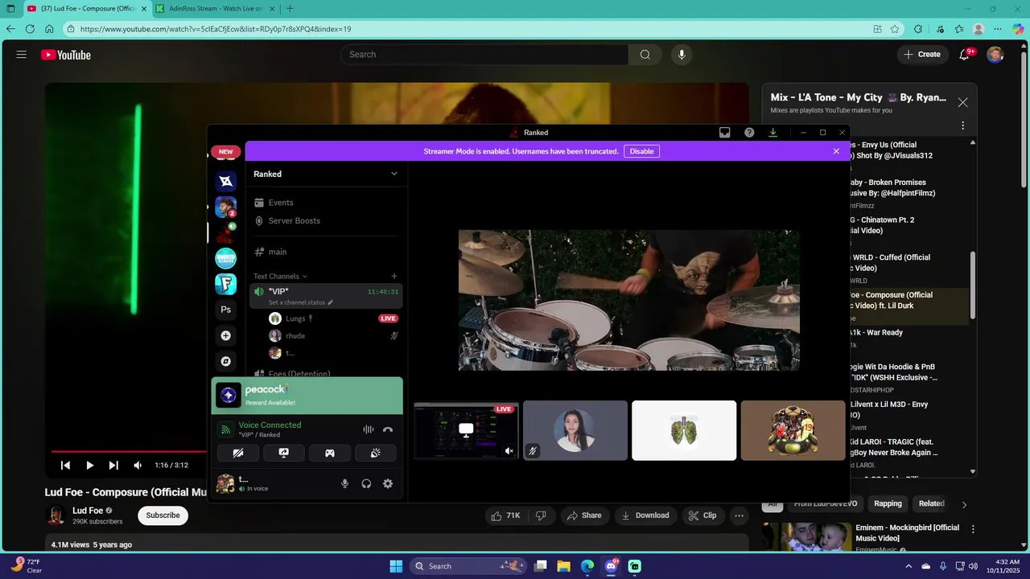Screen dimensions: 1030x579
Task: Mute the YouTube player volume
Action: click(x=138, y=465)
